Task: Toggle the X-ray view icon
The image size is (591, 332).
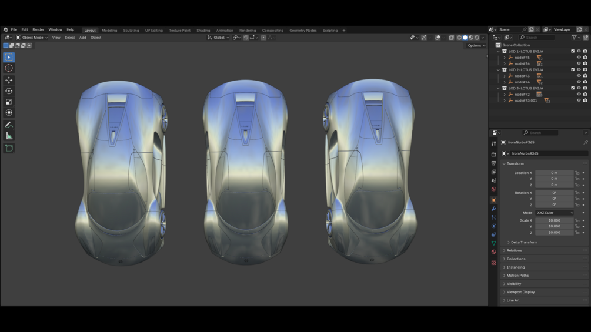Action: point(451,38)
